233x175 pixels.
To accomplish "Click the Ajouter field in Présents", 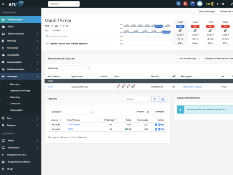I will click(x=137, y=99).
